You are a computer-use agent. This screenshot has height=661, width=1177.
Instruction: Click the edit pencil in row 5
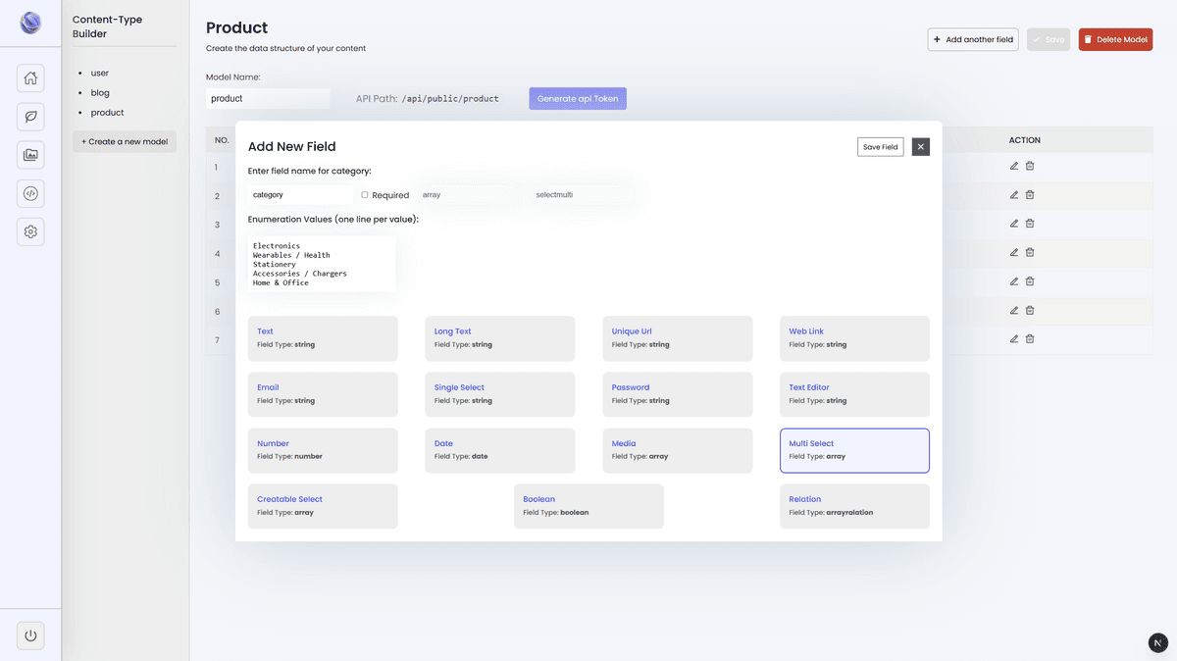(x=1014, y=281)
